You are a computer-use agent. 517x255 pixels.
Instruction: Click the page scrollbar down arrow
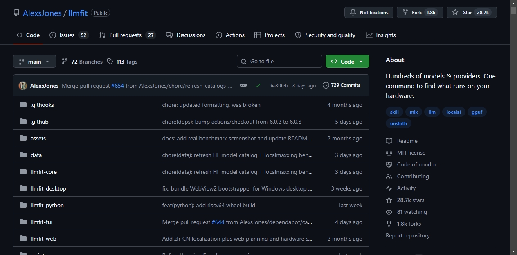513,251
